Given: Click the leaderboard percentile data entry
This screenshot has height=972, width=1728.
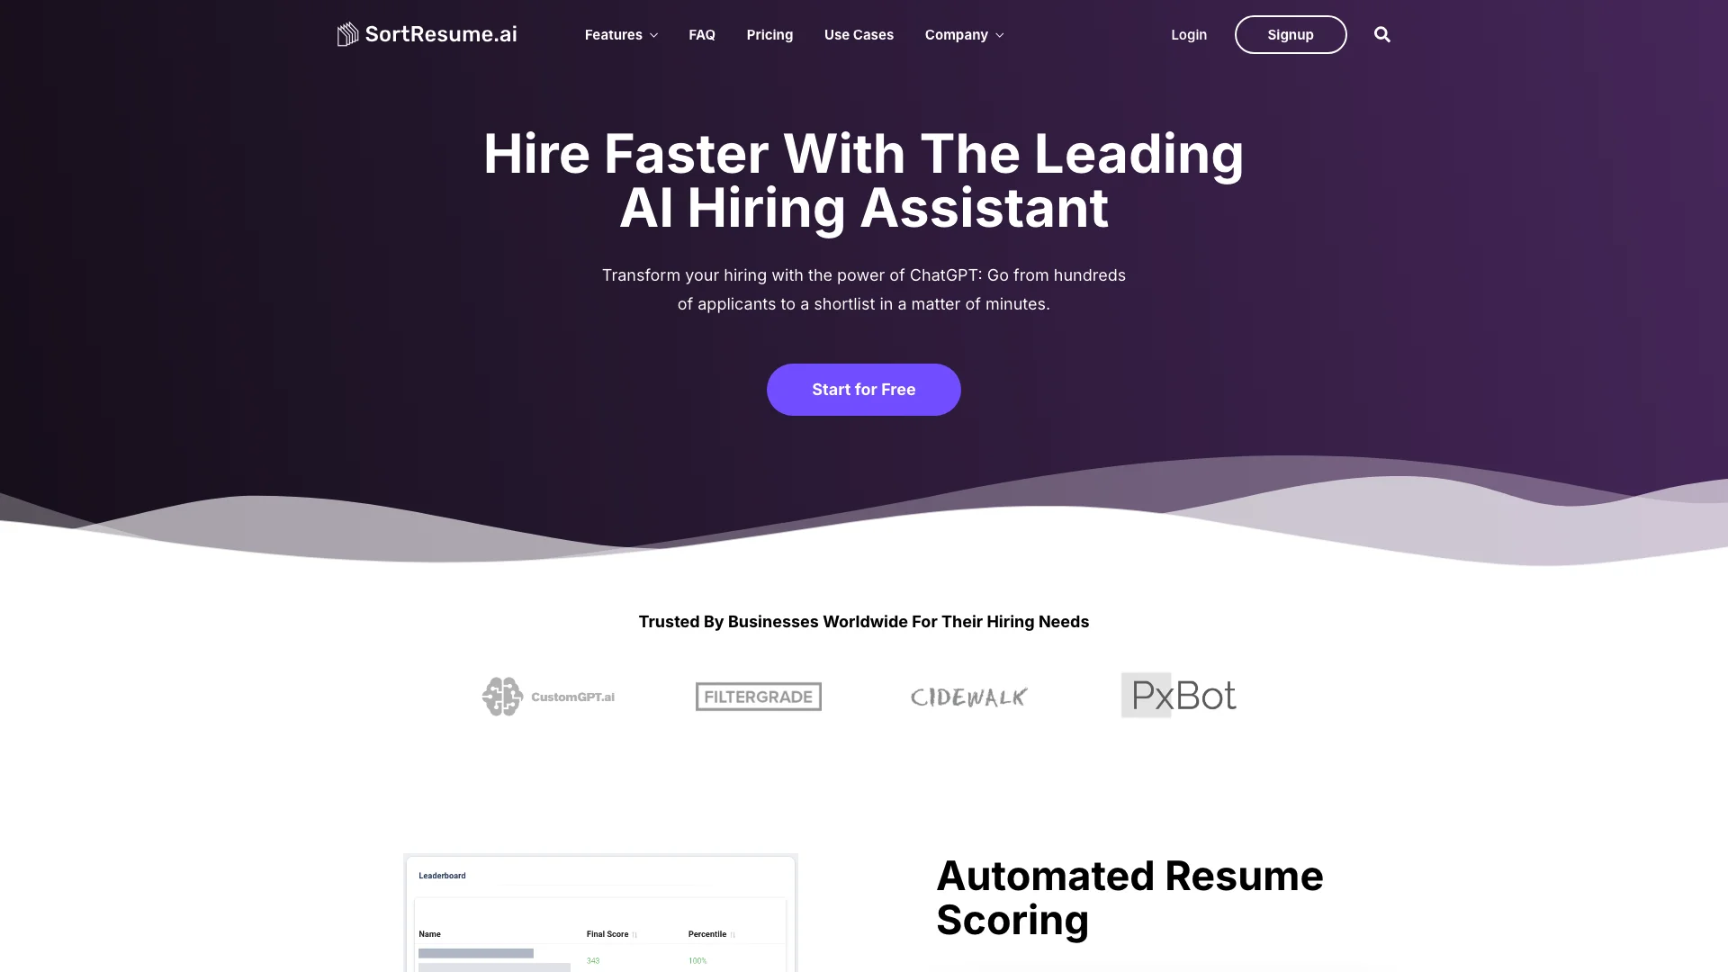Looking at the screenshot, I should (697, 960).
